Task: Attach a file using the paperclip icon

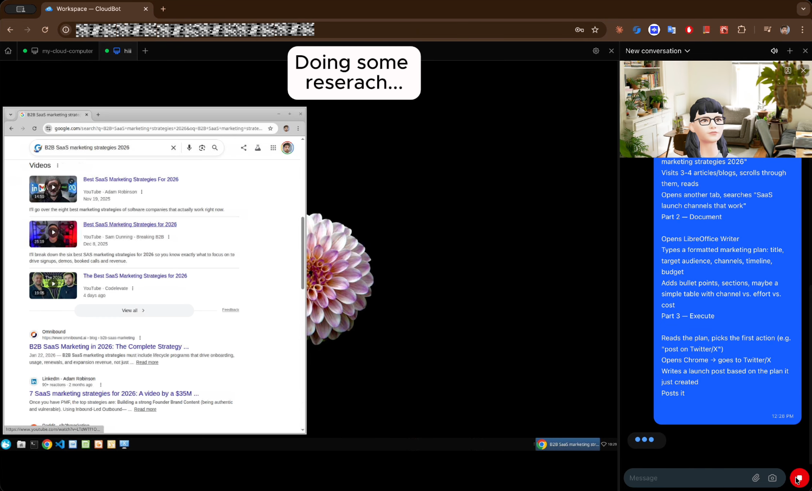Action: click(756, 478)
